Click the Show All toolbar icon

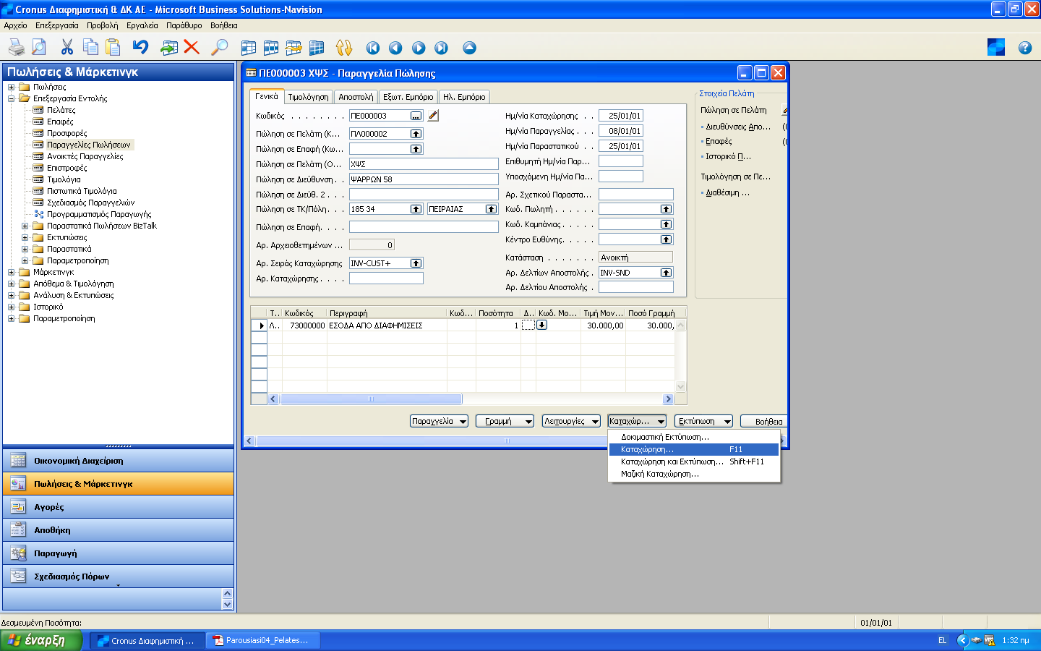[x=317, y=48]
